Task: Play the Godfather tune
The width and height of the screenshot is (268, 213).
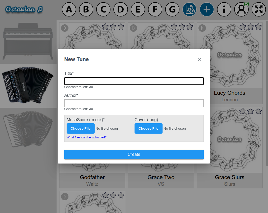Action: click(x=65, y=112)
